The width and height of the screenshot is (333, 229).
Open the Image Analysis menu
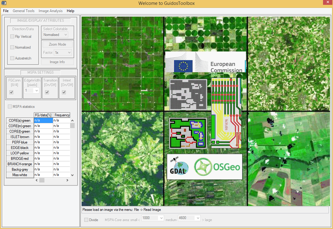[x=50, y=11]
